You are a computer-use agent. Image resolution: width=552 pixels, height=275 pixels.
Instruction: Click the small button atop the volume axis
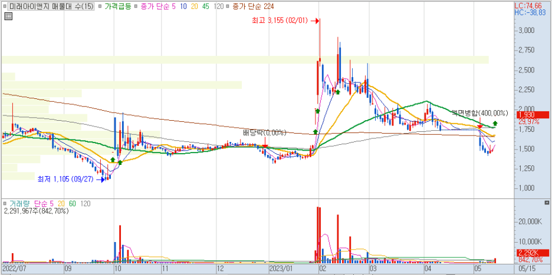pyautogui.click(x=547, y=203)
